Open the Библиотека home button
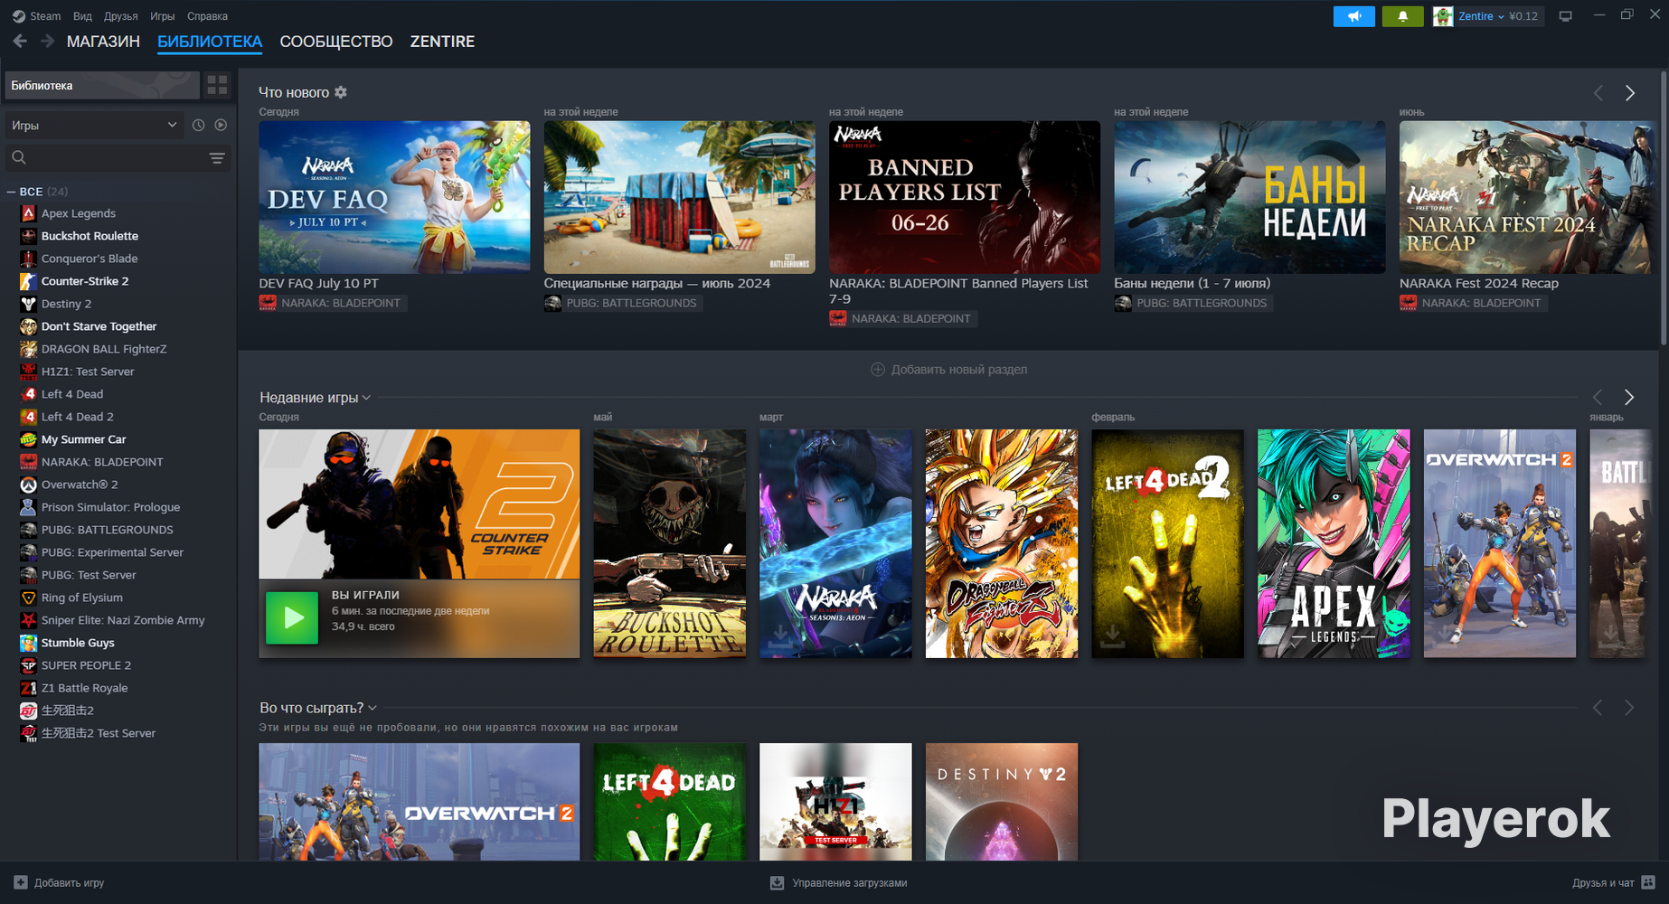The height and width of the screenshot is (904, 1669). pyautogui.click(x=102, y=85)
